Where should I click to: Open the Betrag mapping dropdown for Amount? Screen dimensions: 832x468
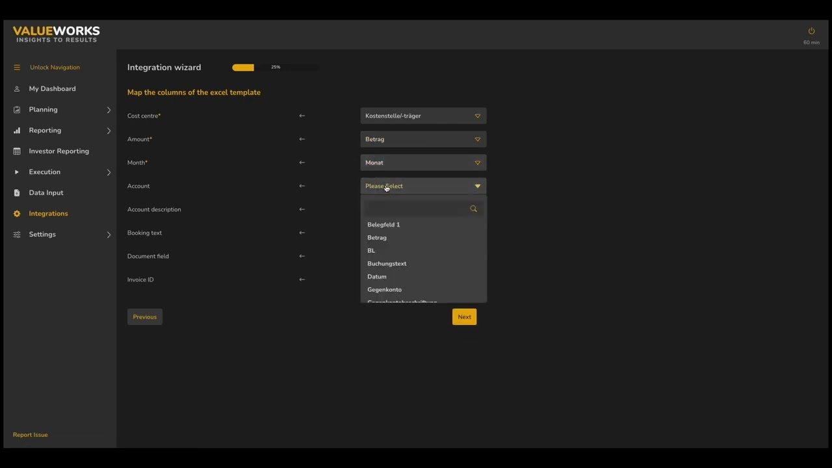pos(423,139)
